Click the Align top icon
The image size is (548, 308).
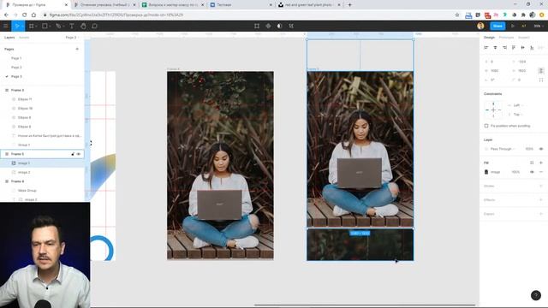coord(514,48)
